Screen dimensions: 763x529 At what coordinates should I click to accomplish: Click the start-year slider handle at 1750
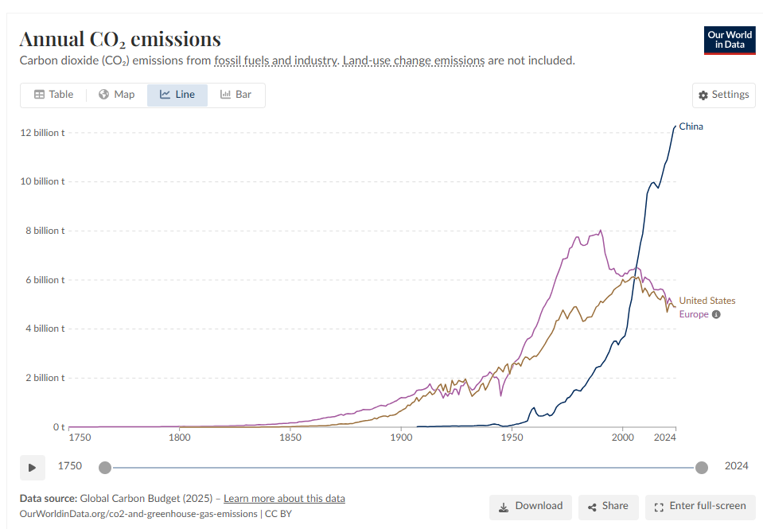click(x=105, y=467)
